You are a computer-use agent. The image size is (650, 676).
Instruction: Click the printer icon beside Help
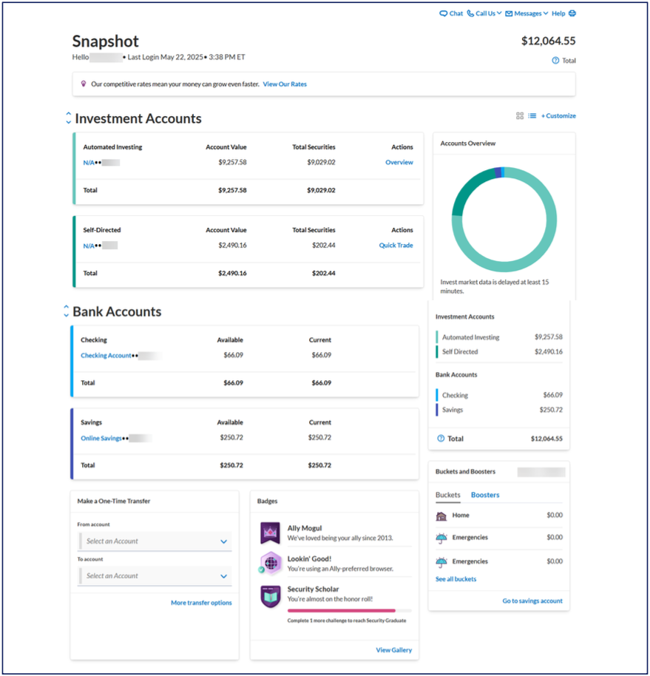coord(572,13)
